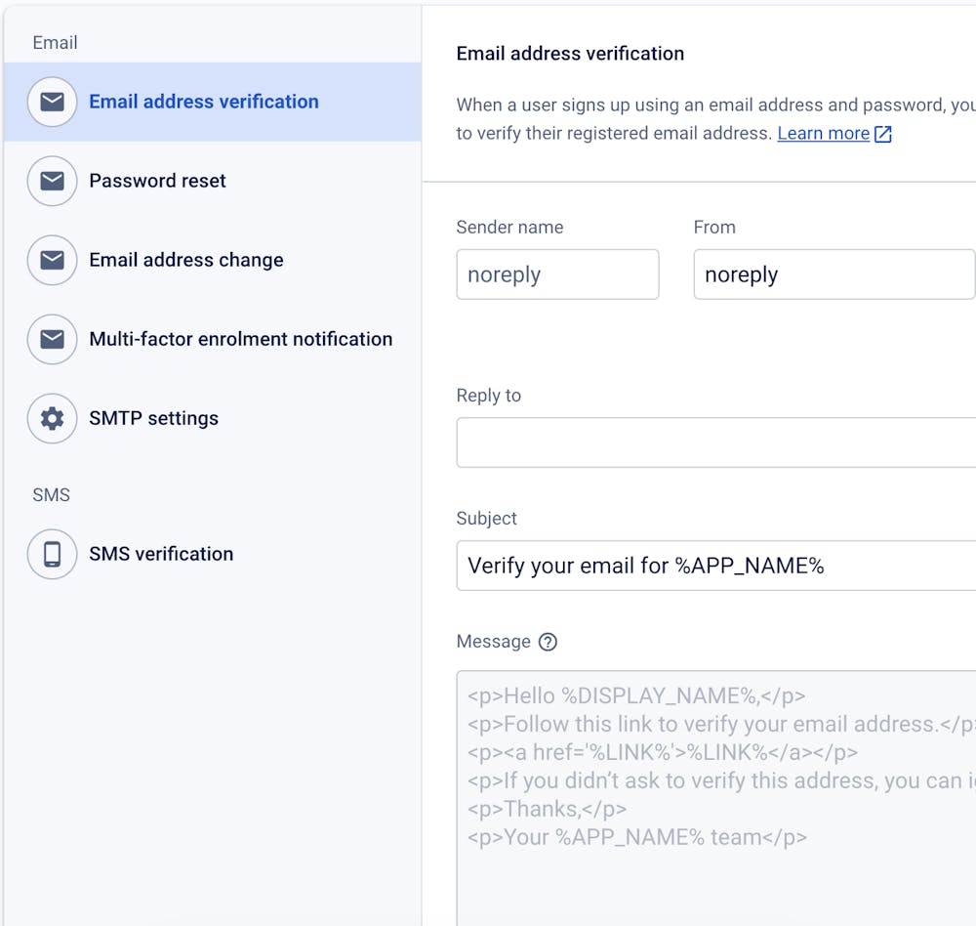
Task: Click the Password reset envelope icon
Action: [x=52, y=181]
